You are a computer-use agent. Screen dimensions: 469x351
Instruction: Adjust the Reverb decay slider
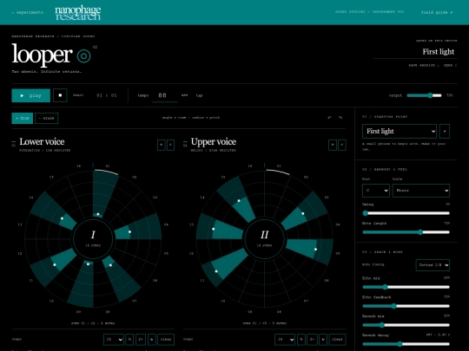[406, 344]
